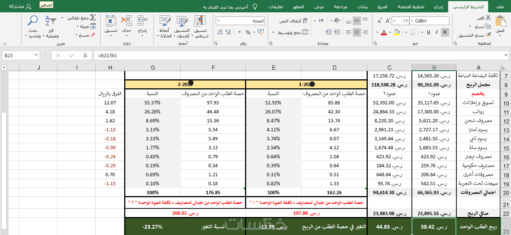Collapse the ribbon with the chevron

4,44
